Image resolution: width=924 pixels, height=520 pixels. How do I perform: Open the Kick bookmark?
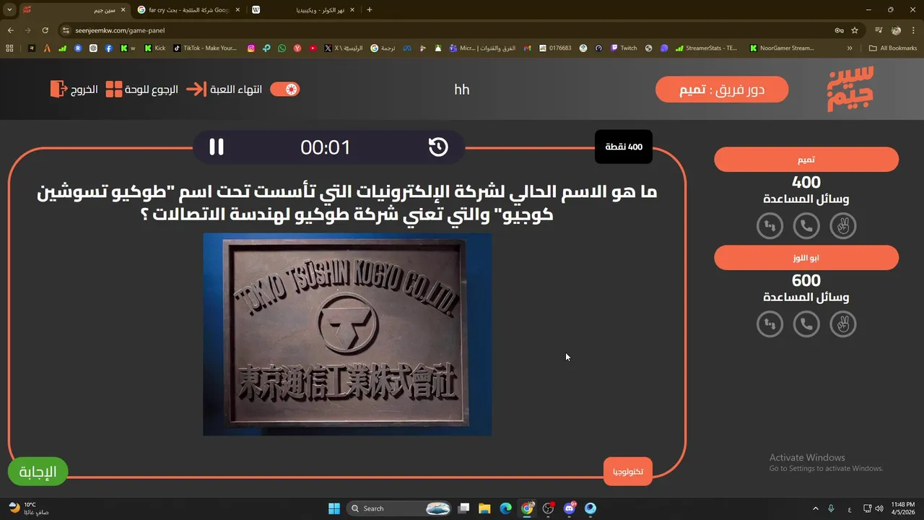click(154, 48)
